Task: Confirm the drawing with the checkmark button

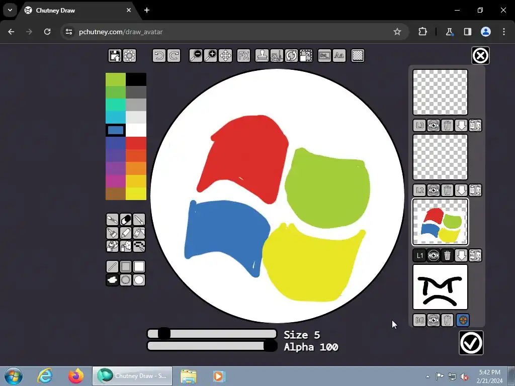Action: (x=471, y=343)
